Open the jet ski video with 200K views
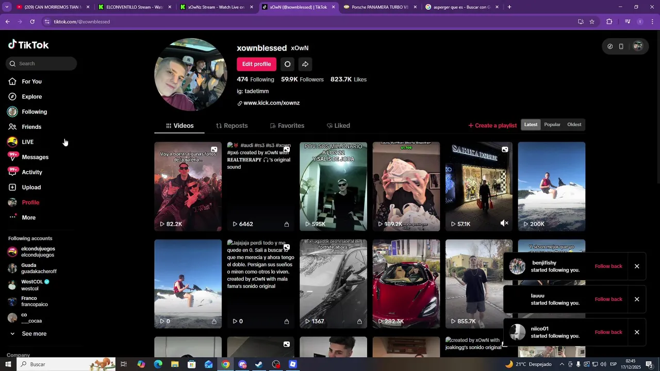 click(551, 187)
